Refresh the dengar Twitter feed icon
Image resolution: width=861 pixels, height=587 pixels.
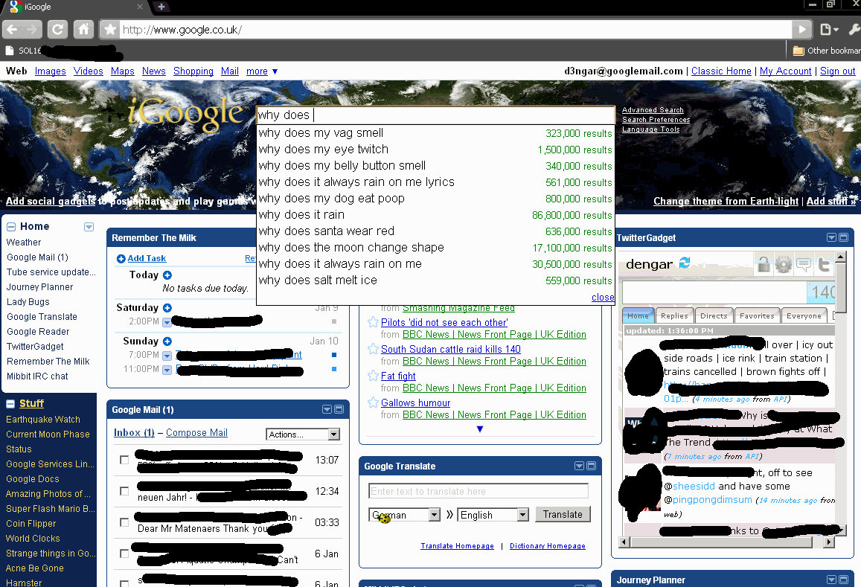[x=684, y=263]
